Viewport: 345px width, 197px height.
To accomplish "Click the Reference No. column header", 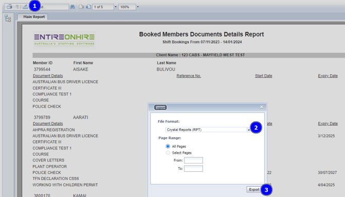I will [188, 76].
